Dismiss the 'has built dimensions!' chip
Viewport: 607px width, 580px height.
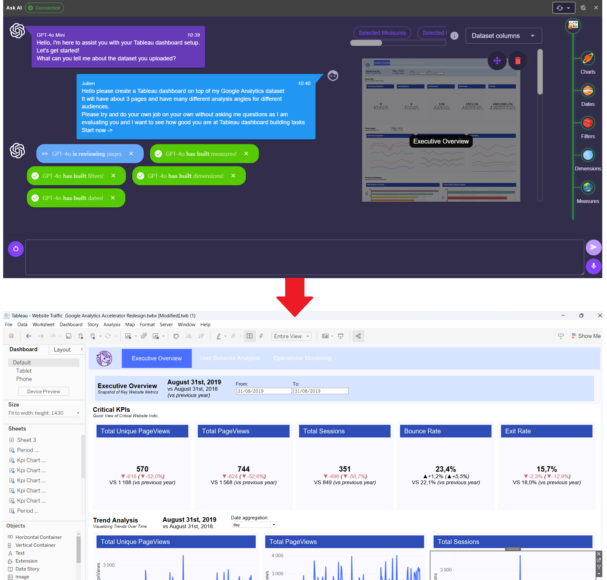(233, 176)
